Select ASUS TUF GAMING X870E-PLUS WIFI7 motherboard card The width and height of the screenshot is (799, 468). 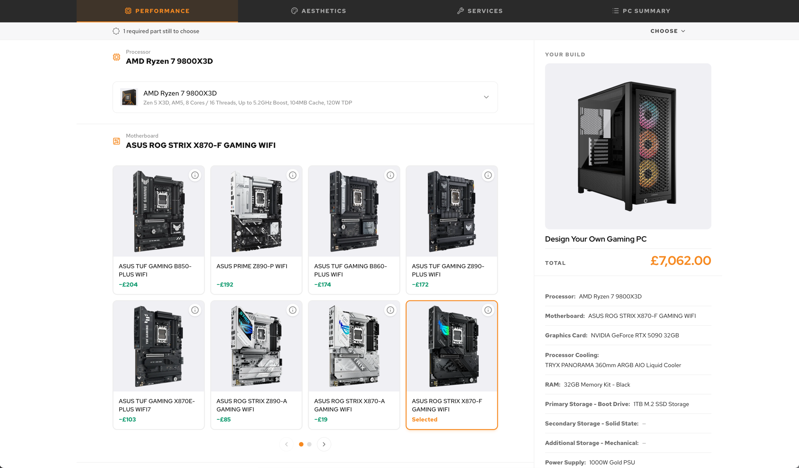(159, 365)
